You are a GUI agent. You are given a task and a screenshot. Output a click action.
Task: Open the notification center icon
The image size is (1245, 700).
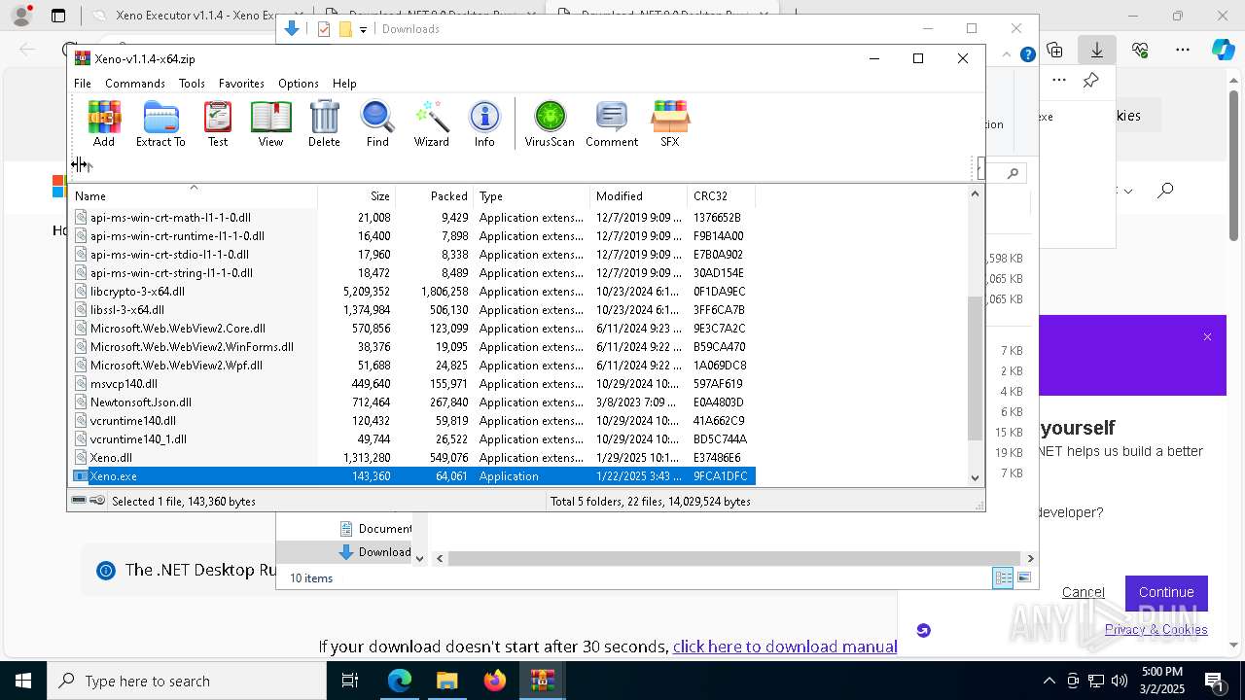(x=1215, y=681)
